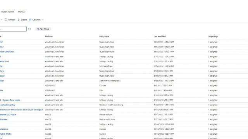Open the Root Certificates profile link
248x139 pixels.
pyautogui.click(x=7, y=52)
